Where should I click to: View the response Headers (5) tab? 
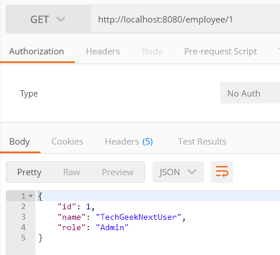tap(129, 142)
